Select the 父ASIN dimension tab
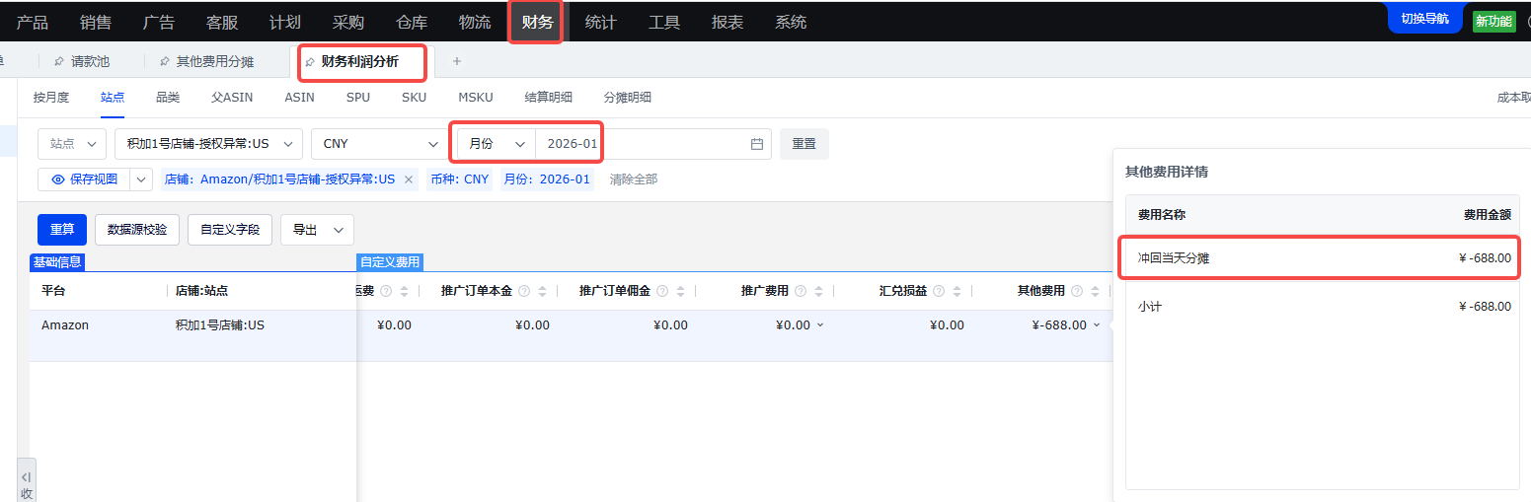1531x502 pixels. coord(232,97)
